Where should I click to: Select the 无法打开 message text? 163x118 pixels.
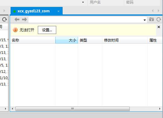(27, 30)
